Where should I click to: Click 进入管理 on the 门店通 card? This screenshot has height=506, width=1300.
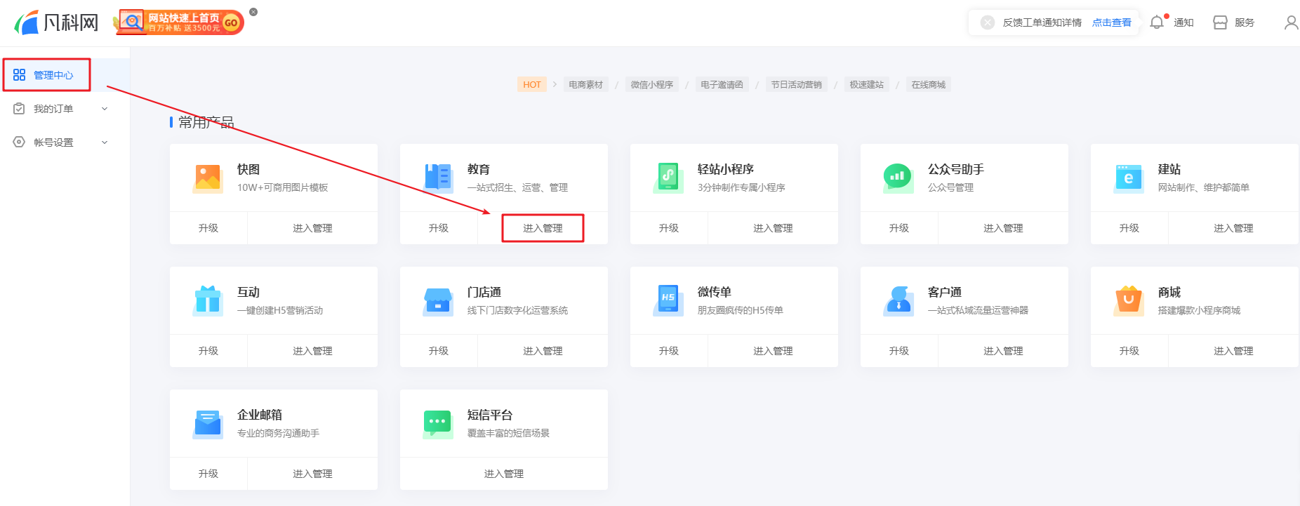click(x=543, y=351)
